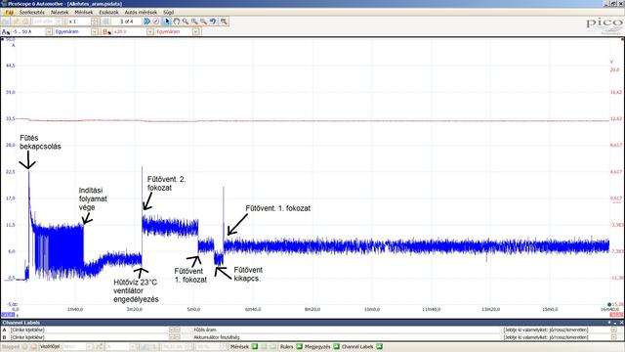Screen dimensions: 625x352
Task: Open Channel A options button
Action: [x=6, y=31]
